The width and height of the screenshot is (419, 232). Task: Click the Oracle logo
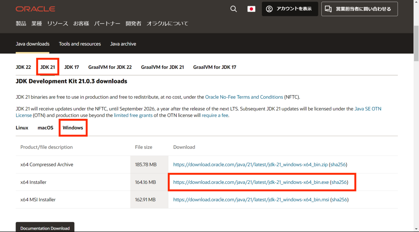[35, 9]
